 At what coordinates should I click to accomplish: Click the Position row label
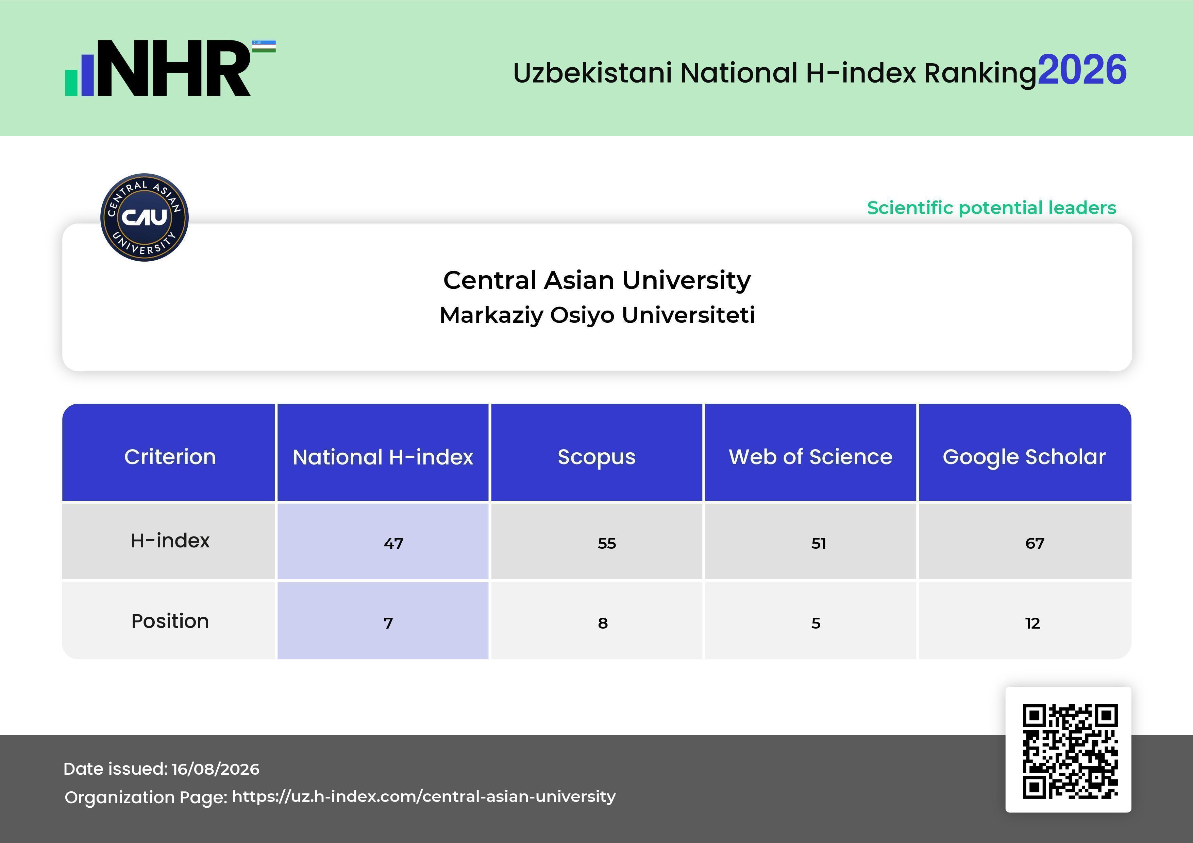170,621
